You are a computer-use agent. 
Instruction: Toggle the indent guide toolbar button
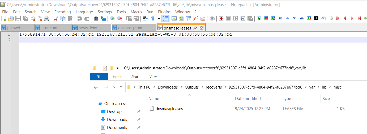click(x=165, y=18)
